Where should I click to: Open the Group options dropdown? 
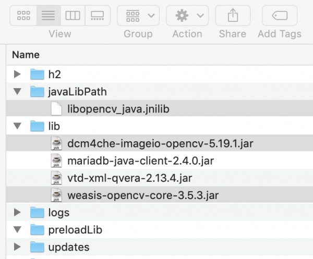138,16
